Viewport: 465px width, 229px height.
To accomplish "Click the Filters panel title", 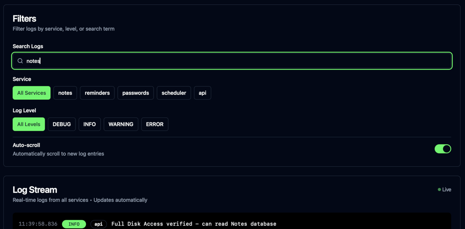I will (x=24, y=18).
